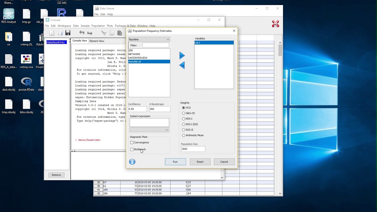Select the vn desktop file icon
Screen dimensions: 377x212
(x=9, y=39)
